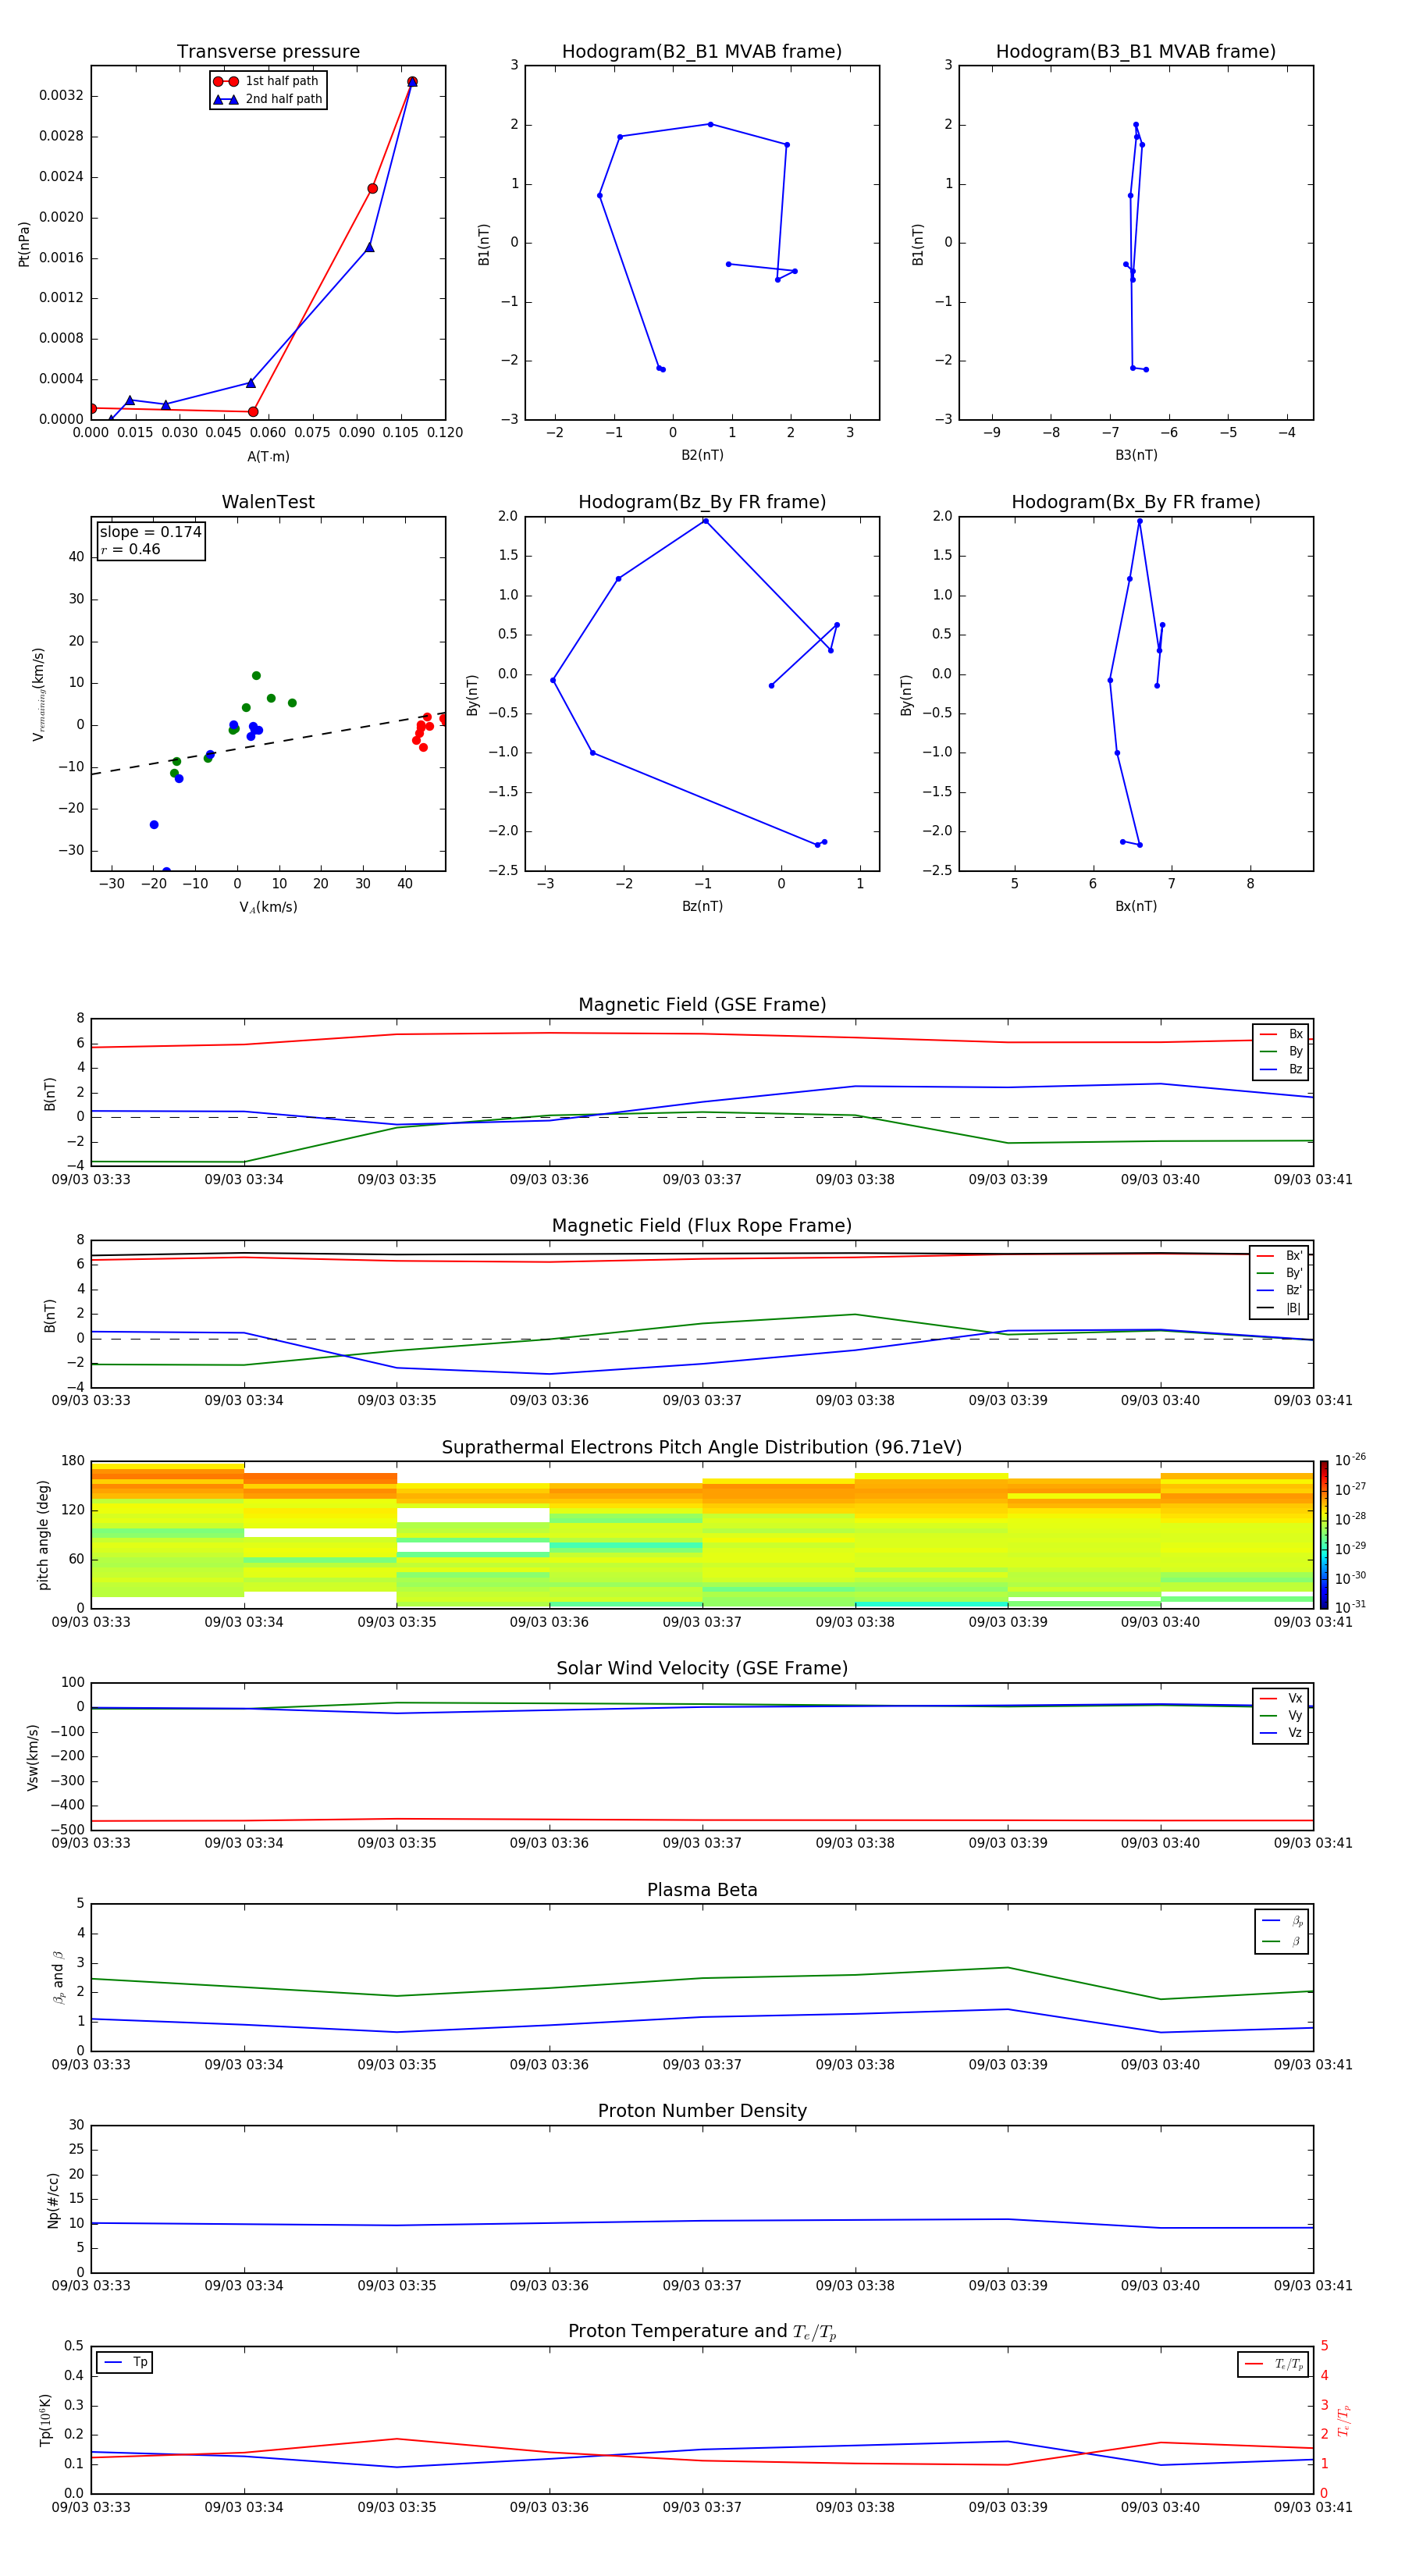Click the 'WalenTest' plot title
This screenshot has height=2576, width=1405.
coord(268,502)
